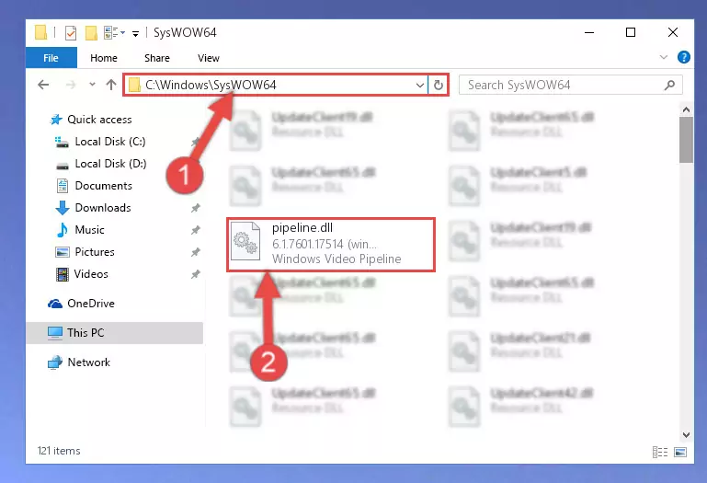Click the scrollbar down arrow
Screen dimensions: 707x483
tap(686, 434)
